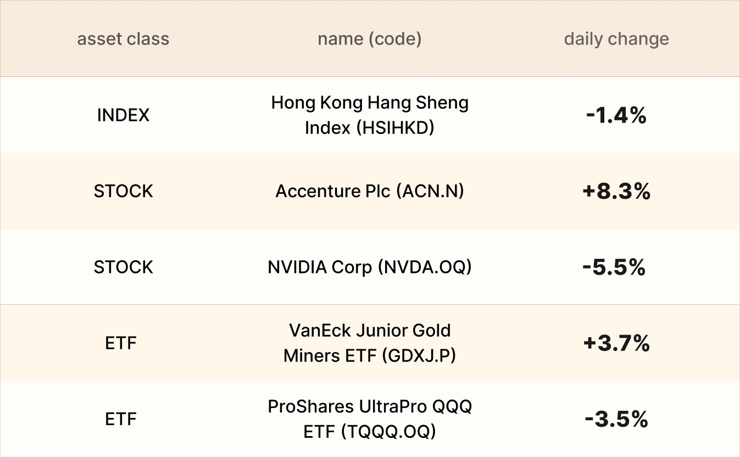Open Hong Kong Hang Seng Index entry

pyautogui.click(x=369, y=115)
